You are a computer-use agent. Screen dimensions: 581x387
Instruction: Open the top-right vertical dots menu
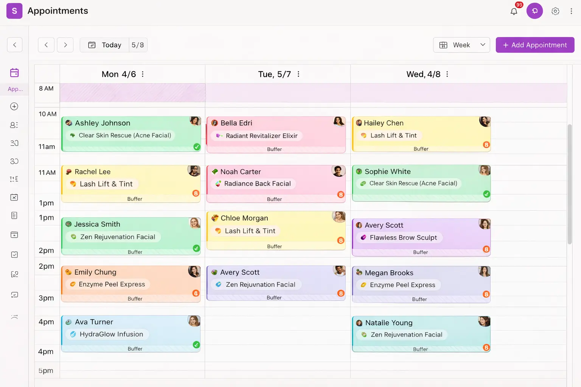click(x=571, y=11)
